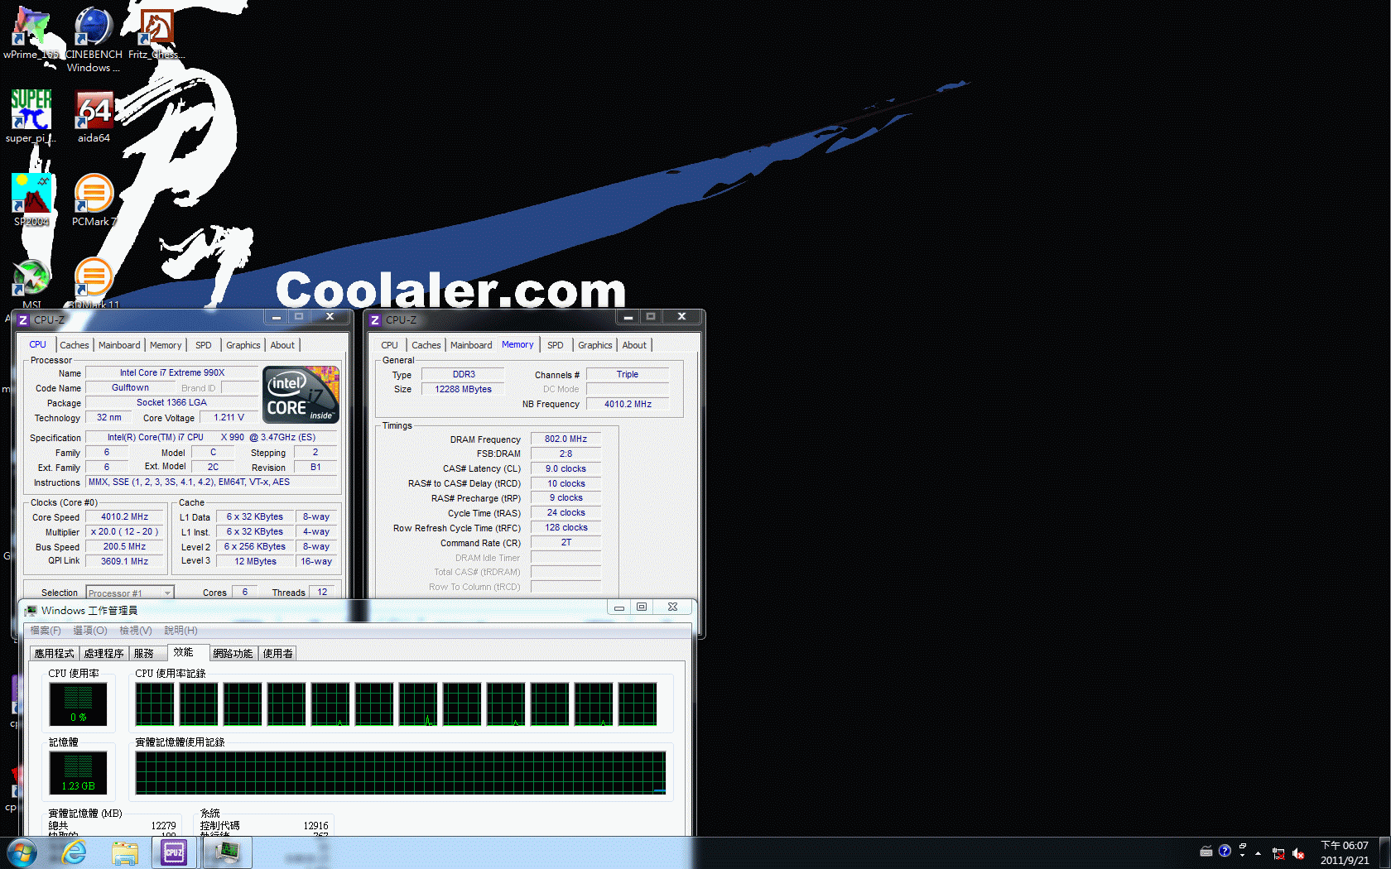Click QPI Link value 3609.1 MHz
This screenshot has width=1391, height=869.
point(125,561)
